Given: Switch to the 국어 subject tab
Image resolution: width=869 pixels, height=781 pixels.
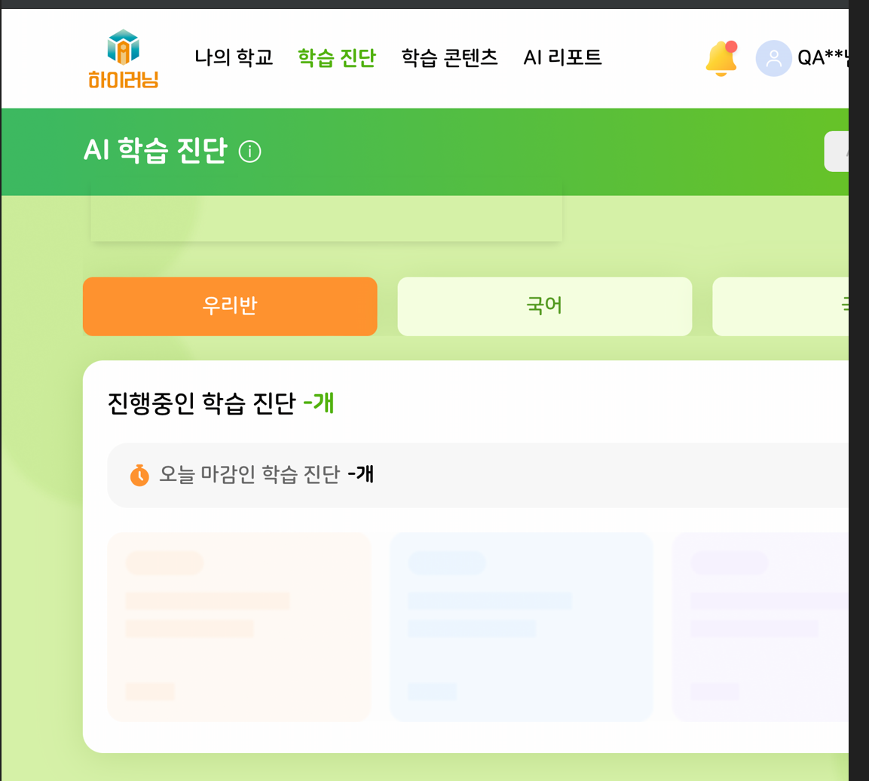Looking at the screenshot, I should tap(544, 306).
